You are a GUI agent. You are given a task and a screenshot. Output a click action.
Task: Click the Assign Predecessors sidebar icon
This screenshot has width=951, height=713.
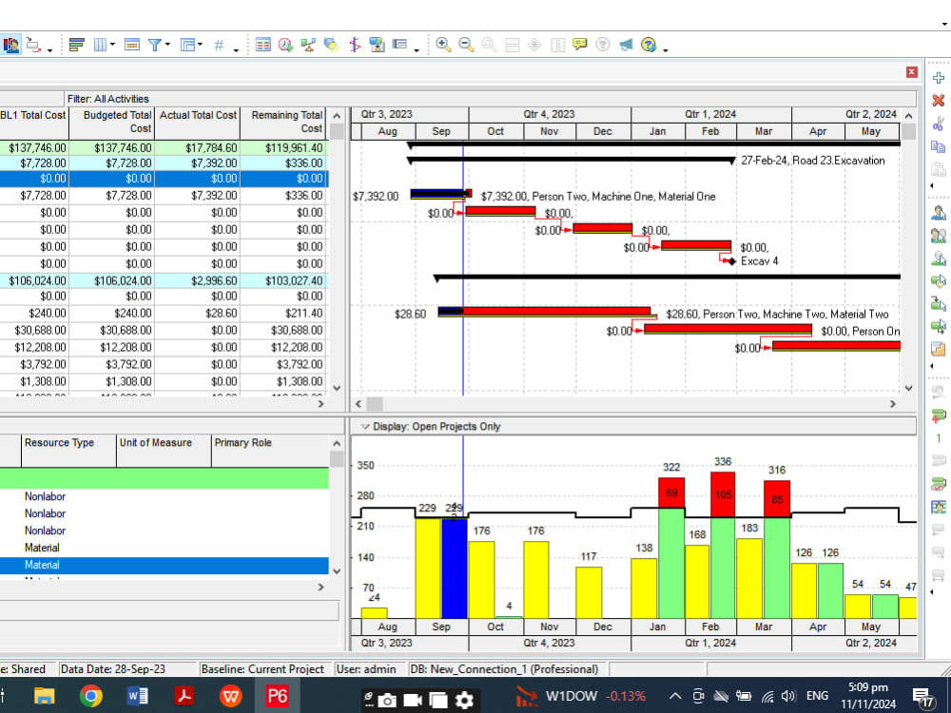point(939,303)
